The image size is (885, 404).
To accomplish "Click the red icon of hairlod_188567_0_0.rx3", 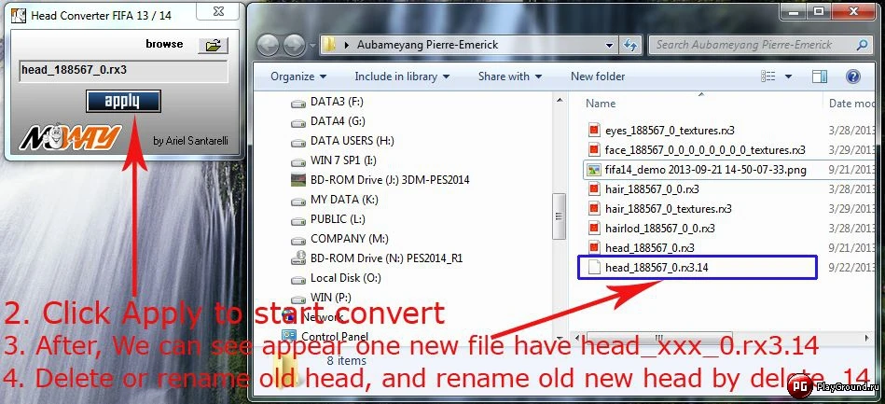I will [x=593, y=229].
